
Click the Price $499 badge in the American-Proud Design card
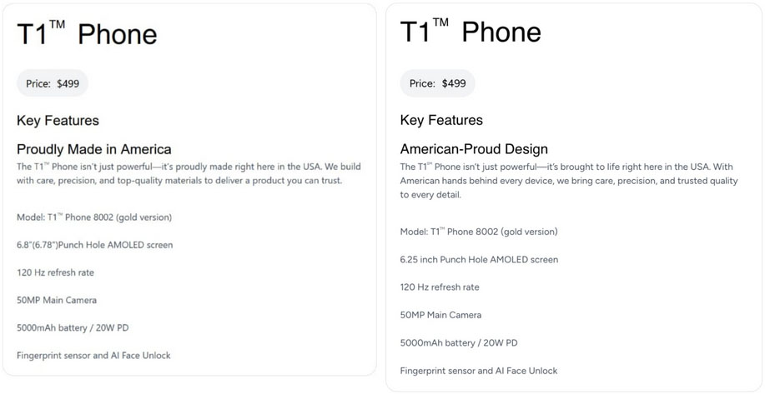coord(437,83)
